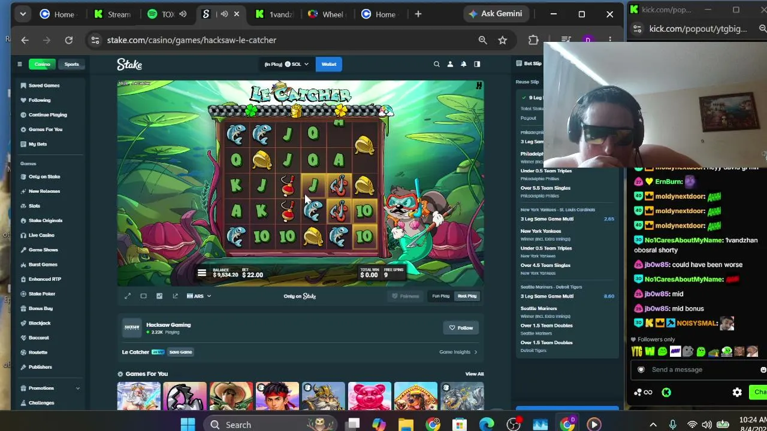View All games for you
The height and width of the screenshot is (431, 767).
tap(475, 374)
